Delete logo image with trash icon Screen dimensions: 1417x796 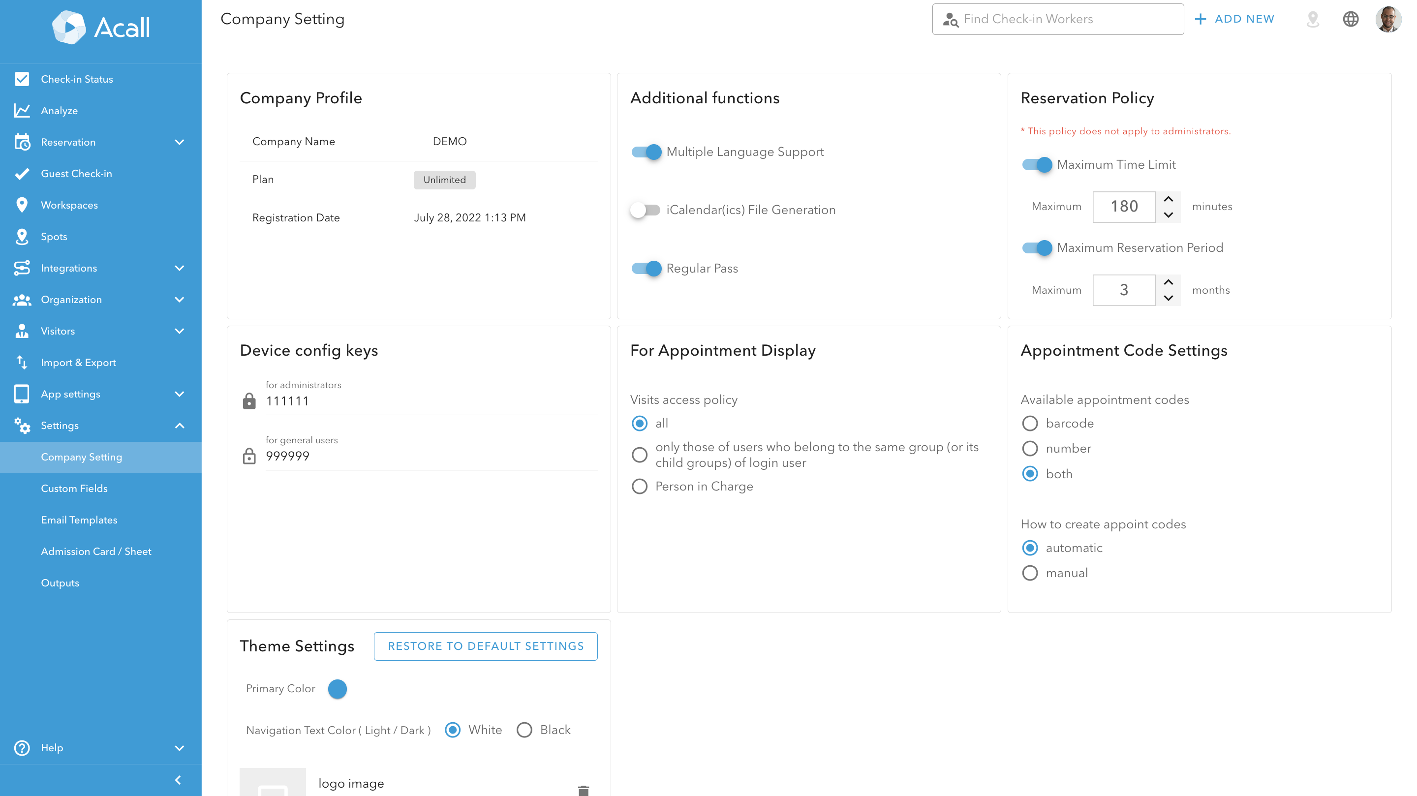(584, 791)
